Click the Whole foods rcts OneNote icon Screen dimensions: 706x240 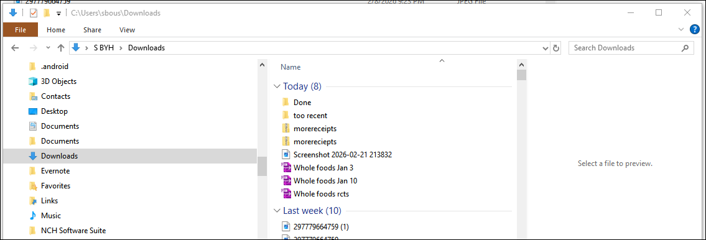coord(286,194)
